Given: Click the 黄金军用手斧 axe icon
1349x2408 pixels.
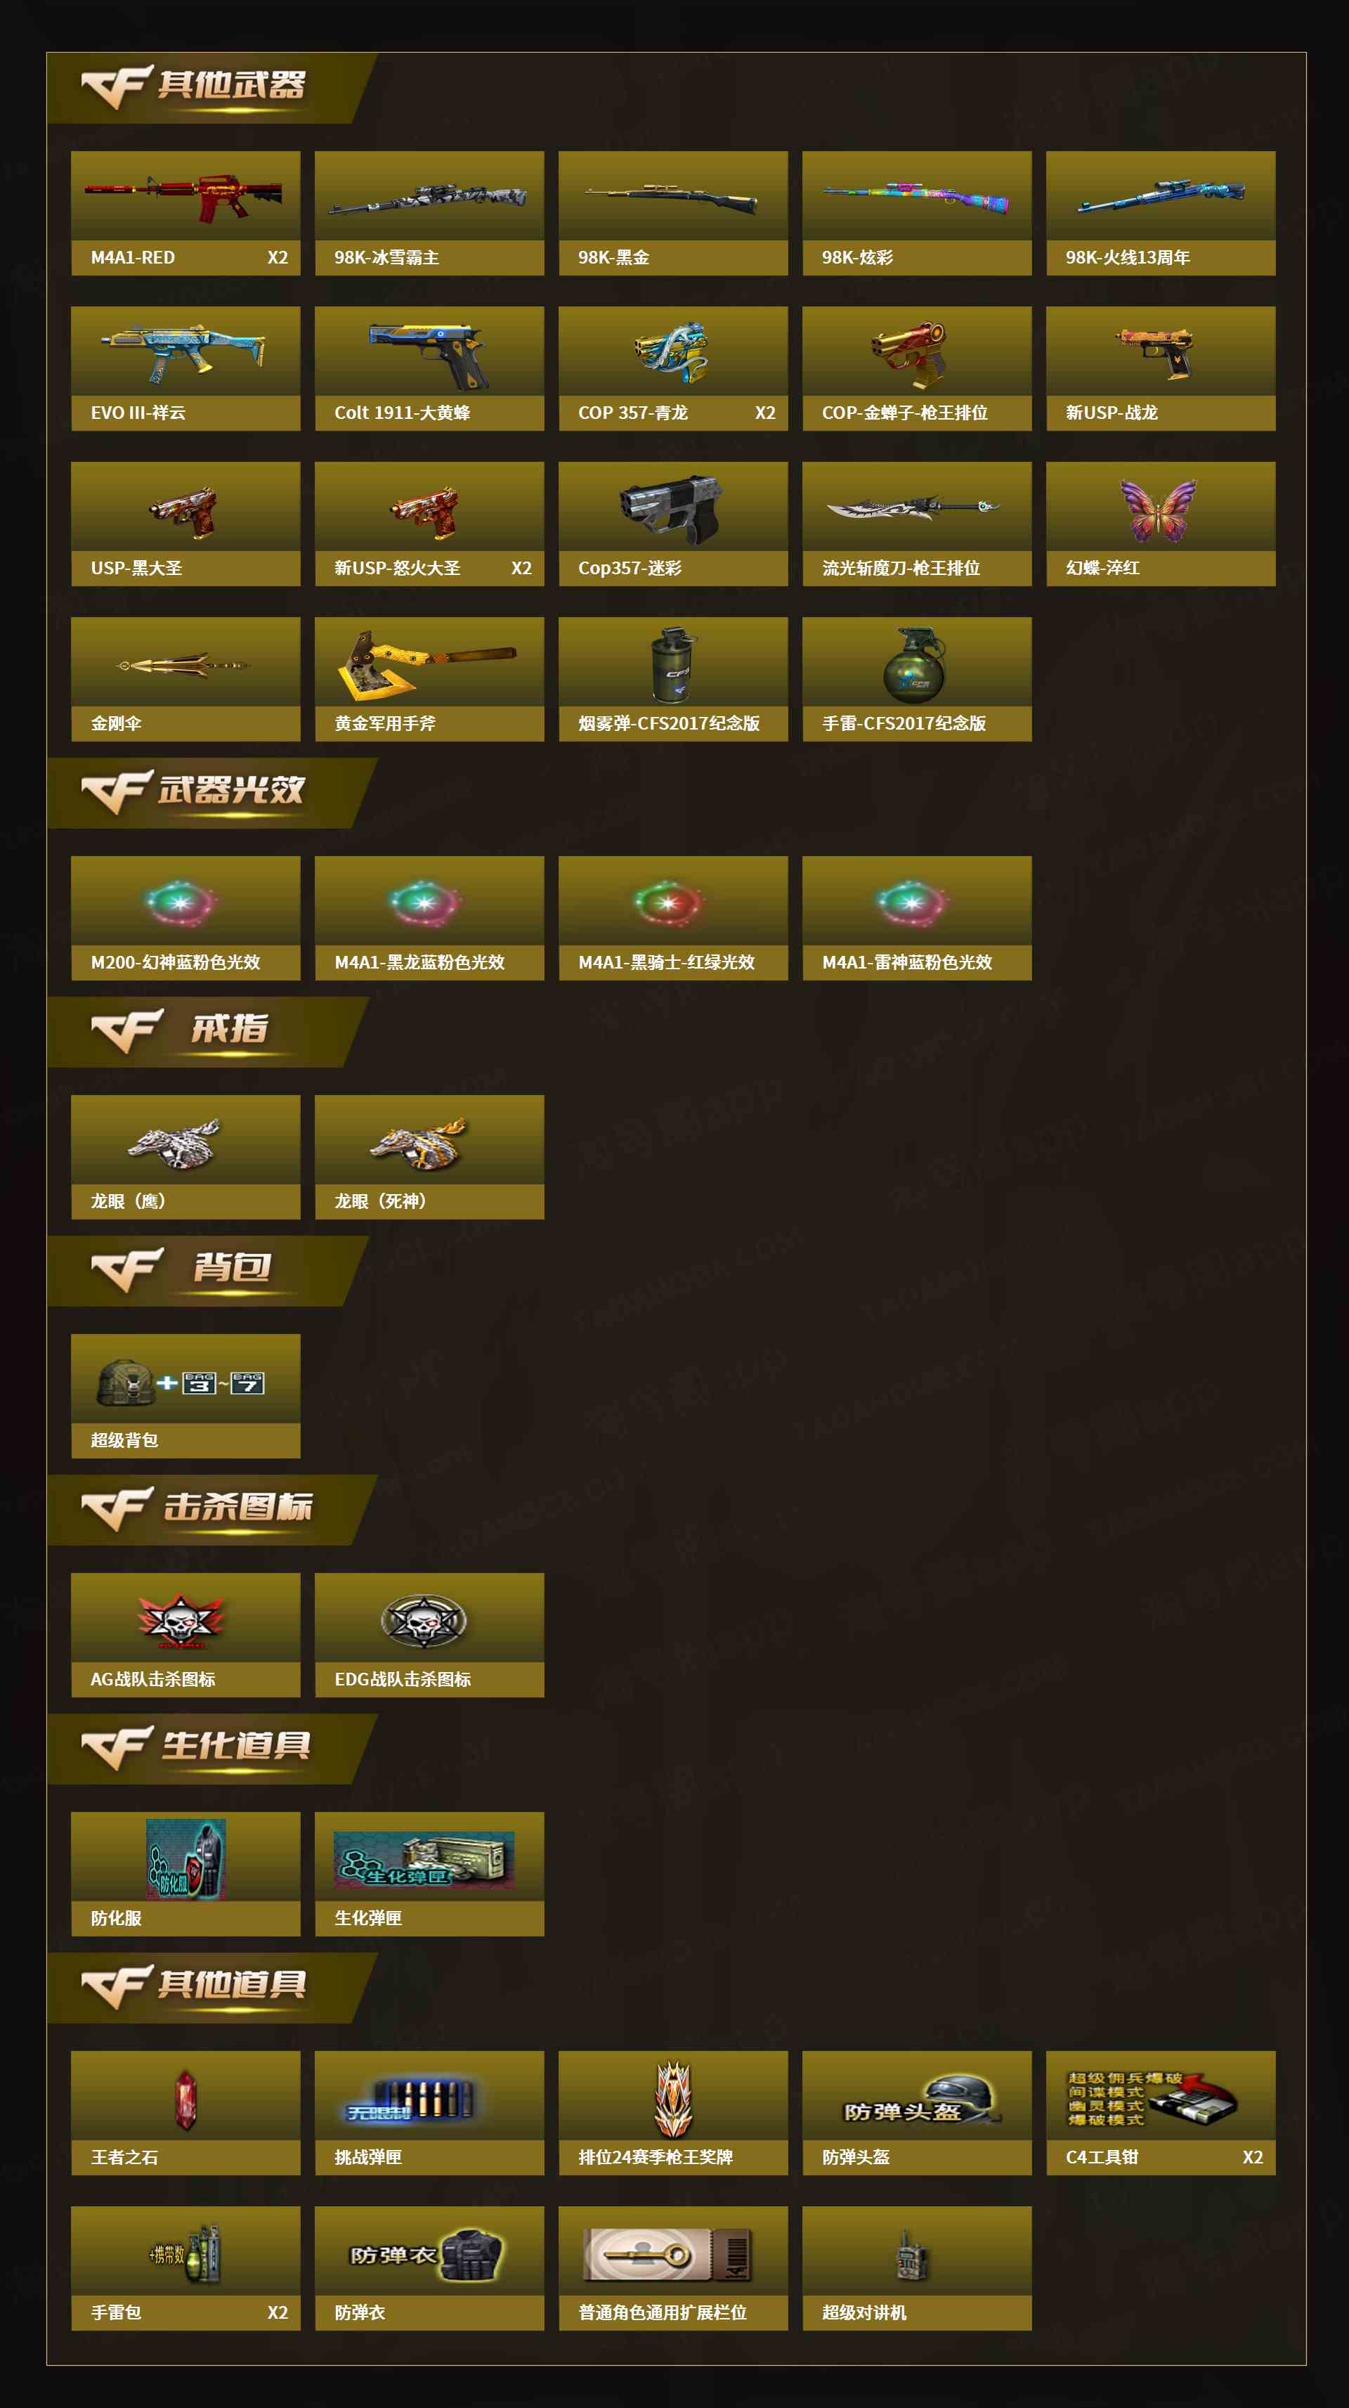Looking at the screenshot, I should [x=427, y=664].
